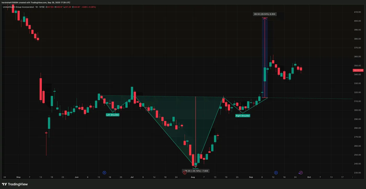
Task: Click the harshshah130694 author name at top
Action: (9, 2)
